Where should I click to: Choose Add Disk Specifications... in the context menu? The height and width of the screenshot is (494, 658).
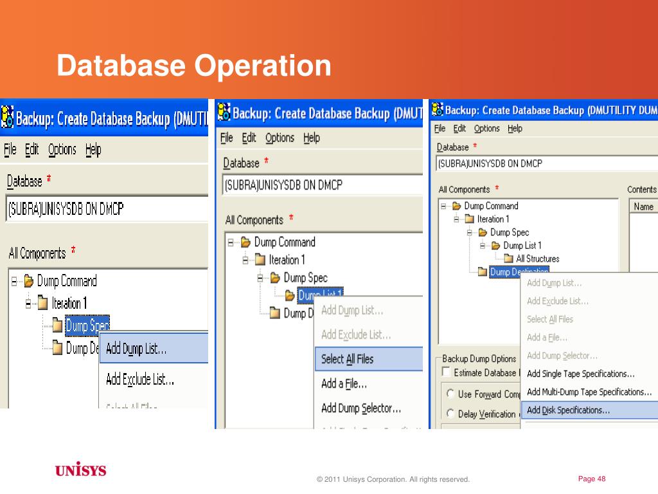590,410
